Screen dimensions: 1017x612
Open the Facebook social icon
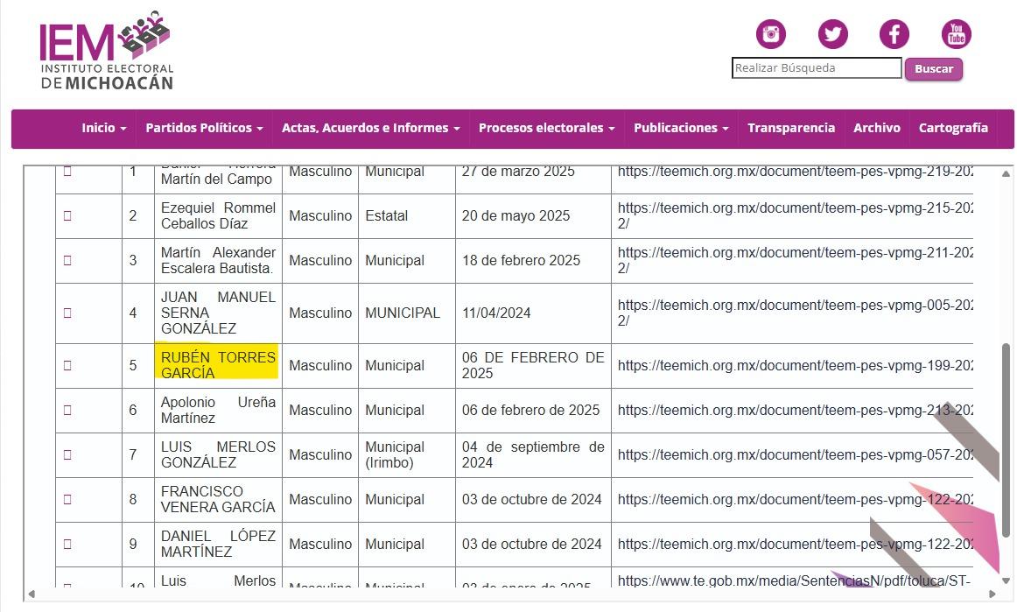coord(894,34)
